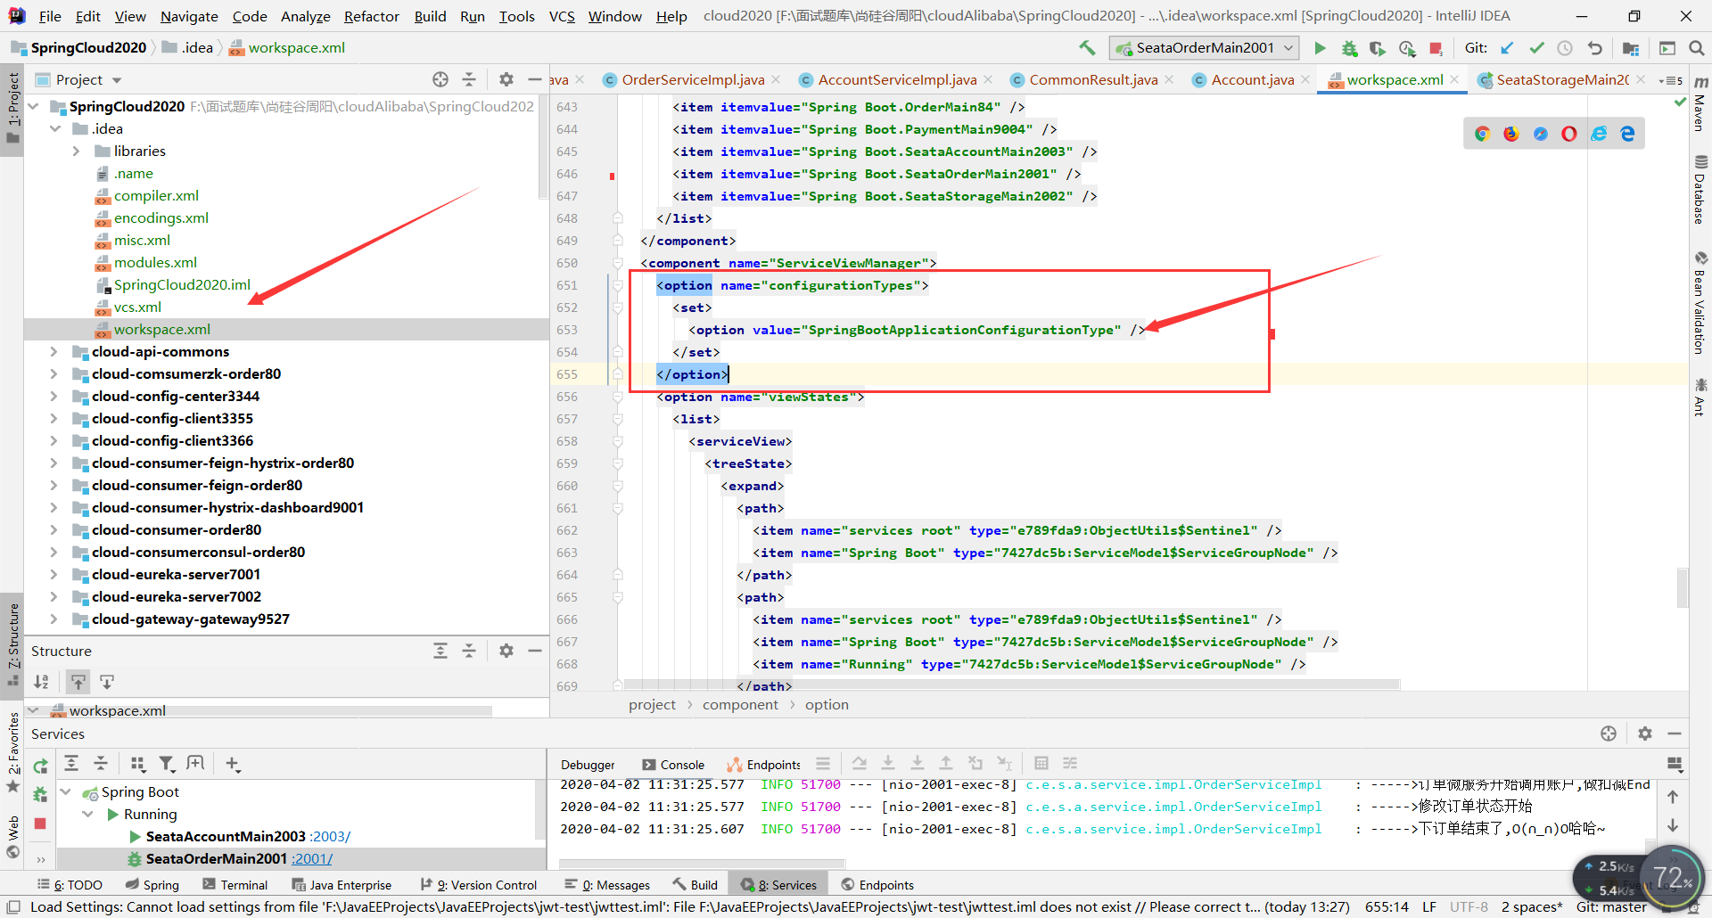Image resolution: width=1712 pixels, height=918 pixels.
Task: Hide the Project panel with minus icon
Action: (535, 79)
